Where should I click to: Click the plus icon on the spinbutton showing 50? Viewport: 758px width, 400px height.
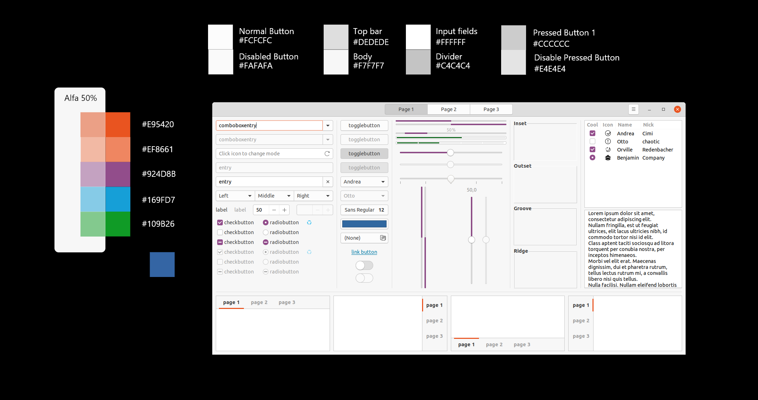pyautogui.click(x=284, y=210)
